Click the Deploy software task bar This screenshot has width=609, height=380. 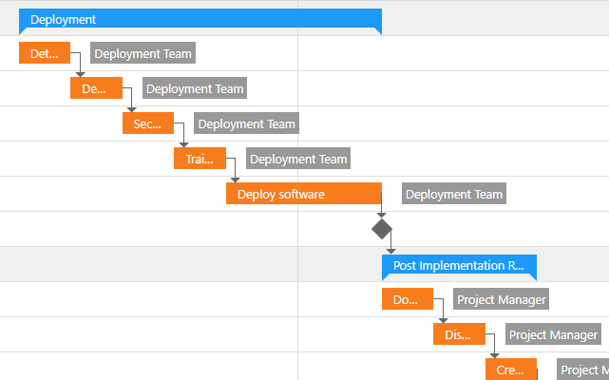point(303,194)
